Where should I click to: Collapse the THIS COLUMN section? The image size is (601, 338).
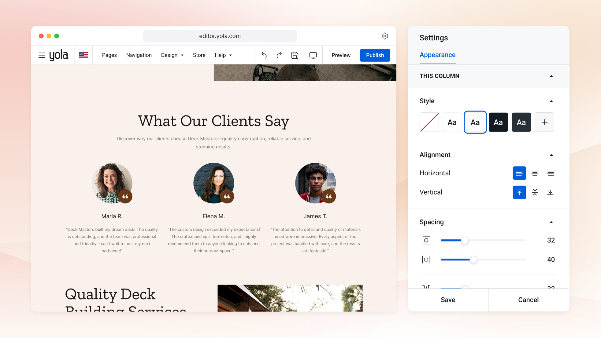pyautogui.click(x=551, y=76)
